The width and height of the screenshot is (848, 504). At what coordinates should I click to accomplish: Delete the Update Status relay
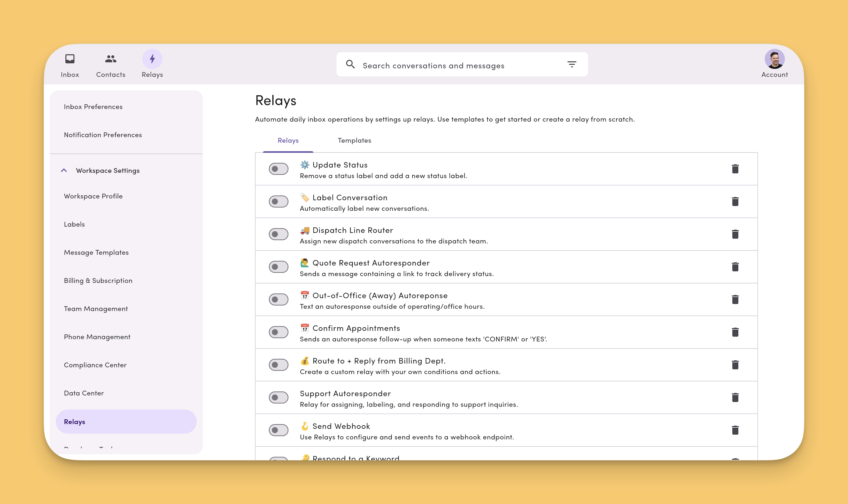click(x=735, y=169)
